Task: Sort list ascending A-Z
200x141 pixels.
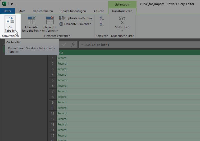Action: (102, 18)
